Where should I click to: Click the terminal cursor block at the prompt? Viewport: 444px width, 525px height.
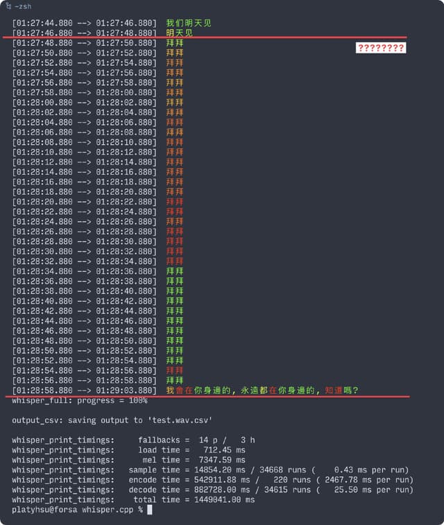click(149, 510)
